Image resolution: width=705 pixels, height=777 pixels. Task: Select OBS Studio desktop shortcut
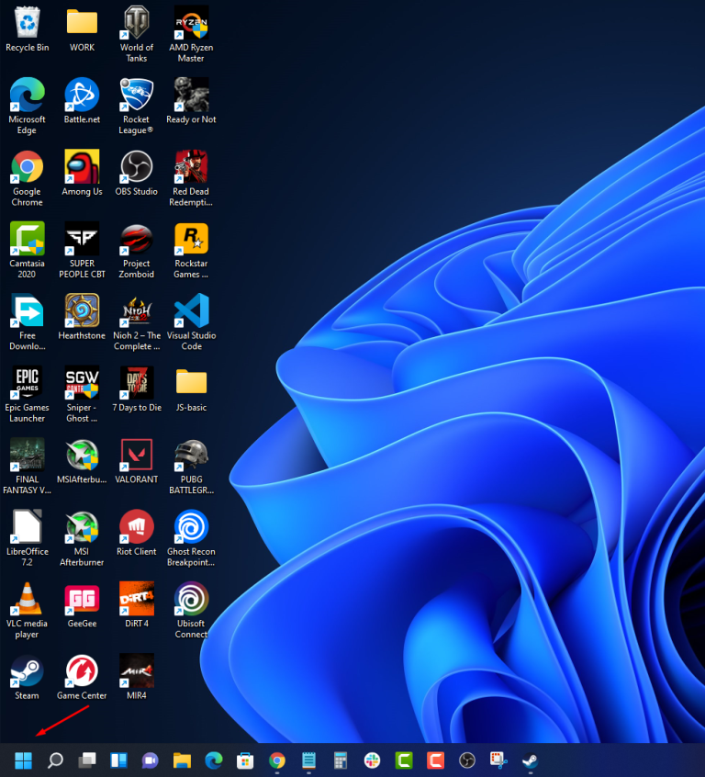click(x=136, y=173)
